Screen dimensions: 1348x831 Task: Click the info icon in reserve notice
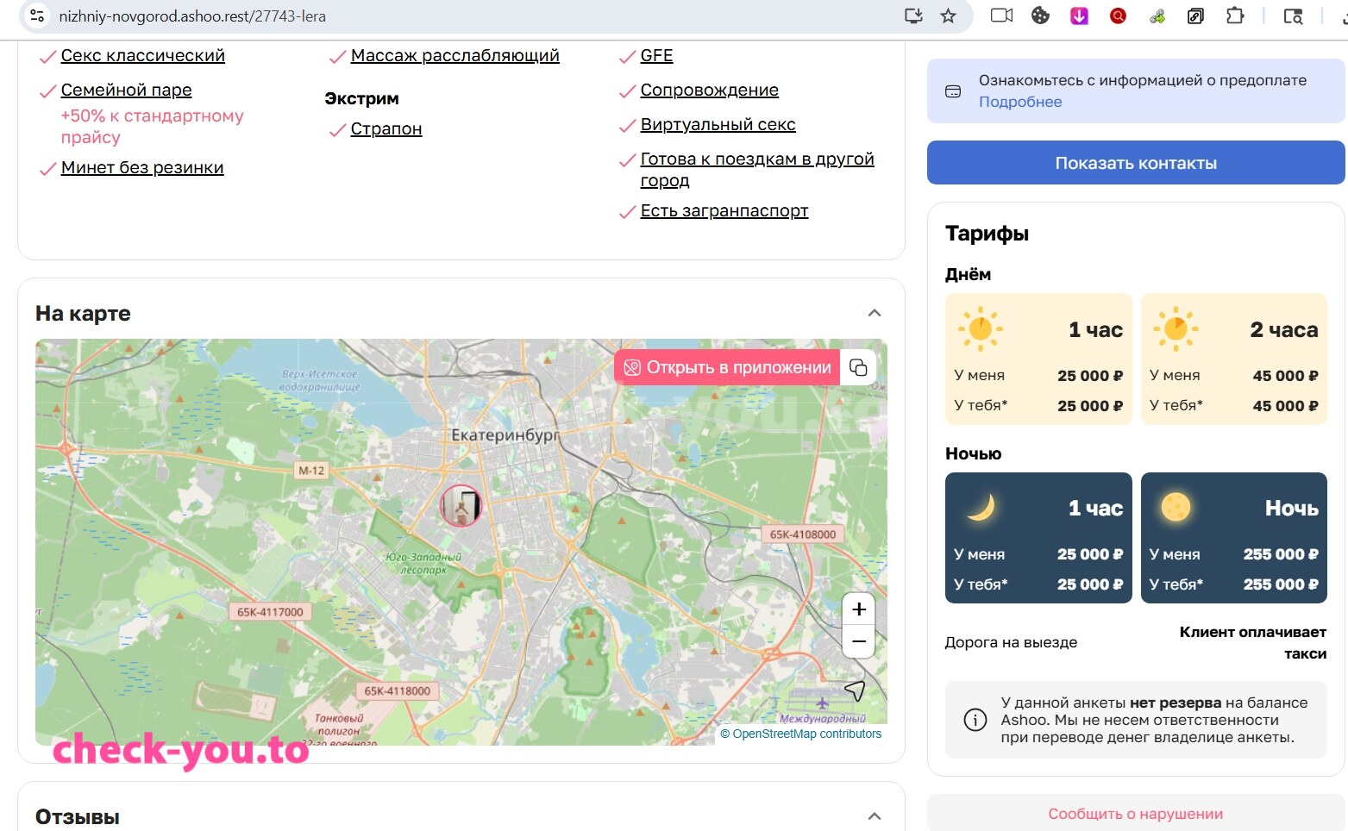tap(975, 720)
